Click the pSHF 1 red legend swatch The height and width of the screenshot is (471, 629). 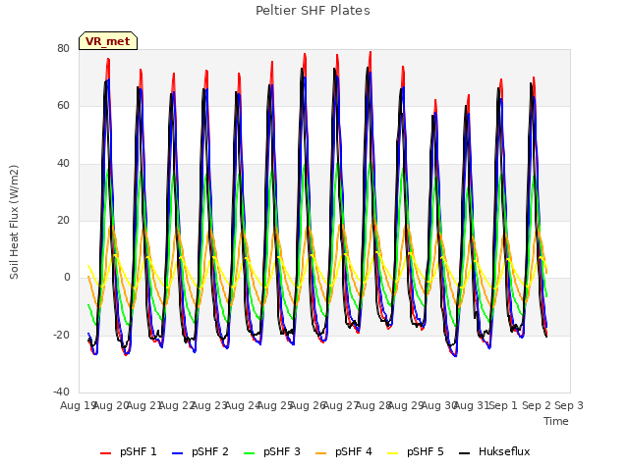tap(105, 453)
